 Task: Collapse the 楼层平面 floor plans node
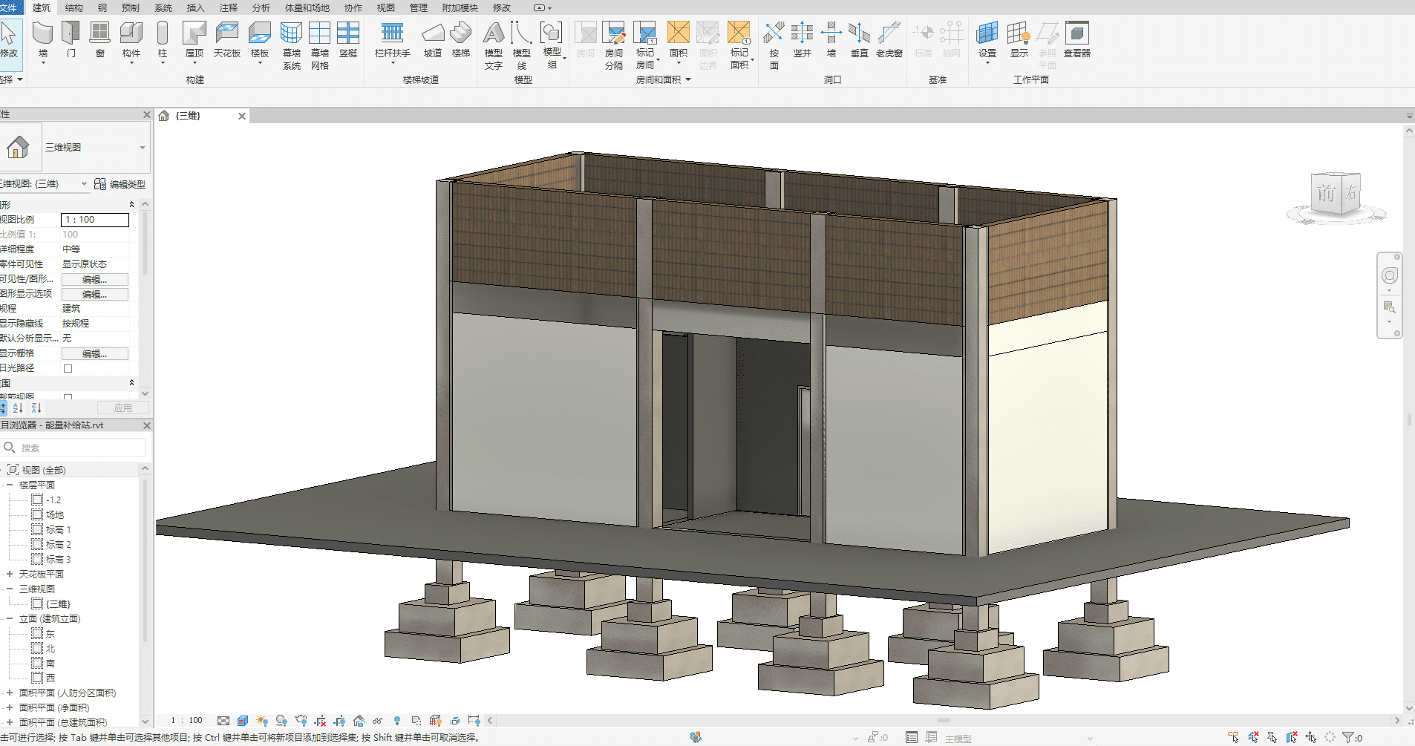click(x=10, y=485)
